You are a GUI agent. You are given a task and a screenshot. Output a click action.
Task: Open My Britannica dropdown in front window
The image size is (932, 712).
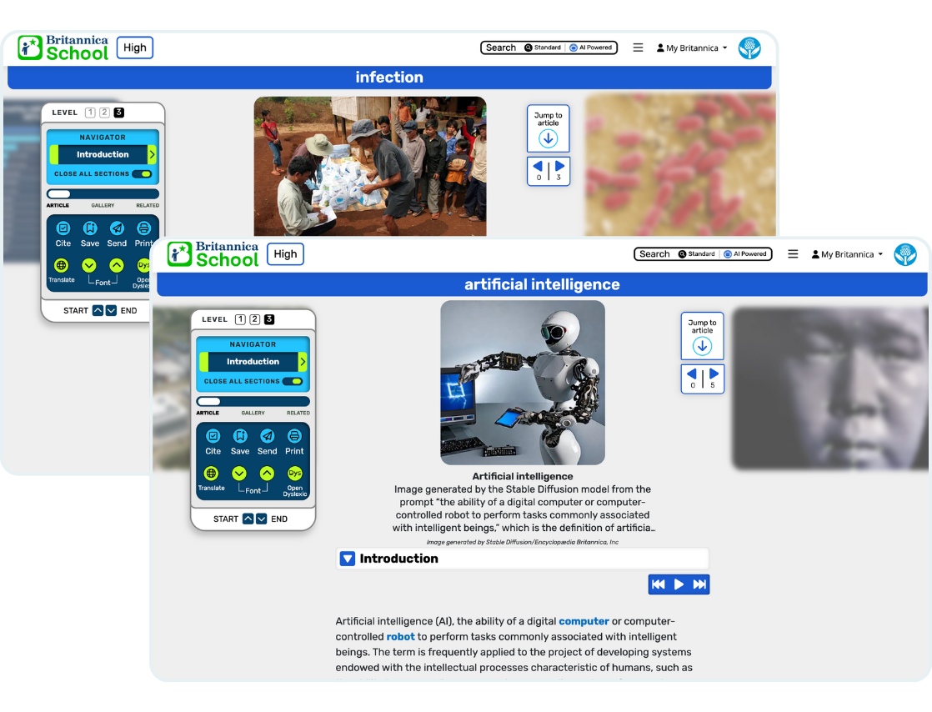847,254
